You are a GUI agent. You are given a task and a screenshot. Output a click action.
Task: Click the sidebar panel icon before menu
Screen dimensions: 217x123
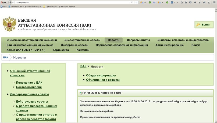(209, 2)
